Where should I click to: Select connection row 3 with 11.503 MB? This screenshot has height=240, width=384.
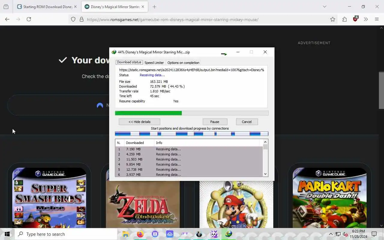click(x=189, y=159)
